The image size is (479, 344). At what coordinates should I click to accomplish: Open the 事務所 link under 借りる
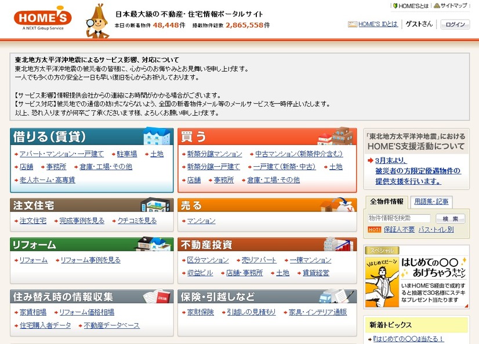coord(56,167)
